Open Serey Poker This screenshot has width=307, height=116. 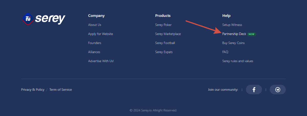(x=163, y=25)
